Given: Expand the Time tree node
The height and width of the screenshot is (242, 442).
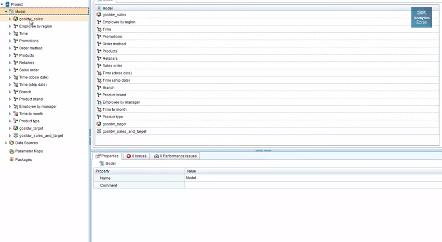Looking at the screenshot, I should tap(10, 34).
